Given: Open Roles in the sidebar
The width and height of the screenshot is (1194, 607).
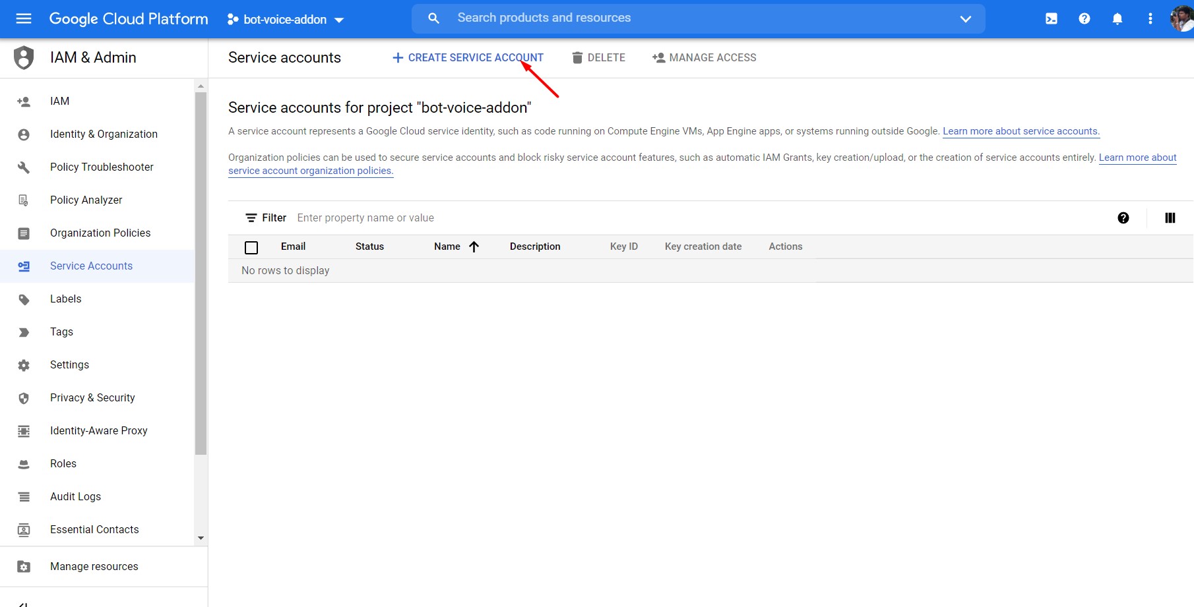Looking at the screenshot, I should tap(63, 464).
